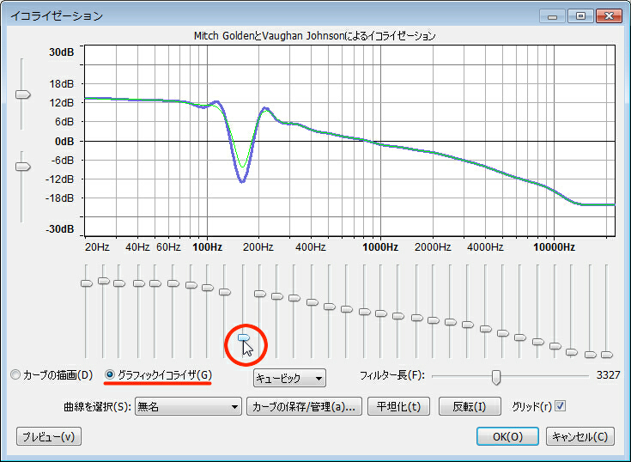Click the EQ band slider thumb under 1000Hz
631x462 pixels.
(380, 313)
